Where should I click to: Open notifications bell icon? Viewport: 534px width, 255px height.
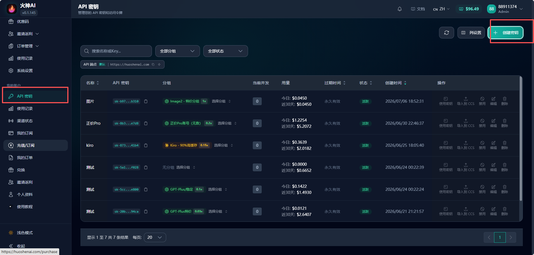pos(400,9)
